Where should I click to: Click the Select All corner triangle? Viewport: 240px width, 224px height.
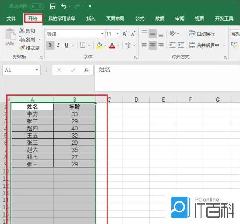click(9, 100)
